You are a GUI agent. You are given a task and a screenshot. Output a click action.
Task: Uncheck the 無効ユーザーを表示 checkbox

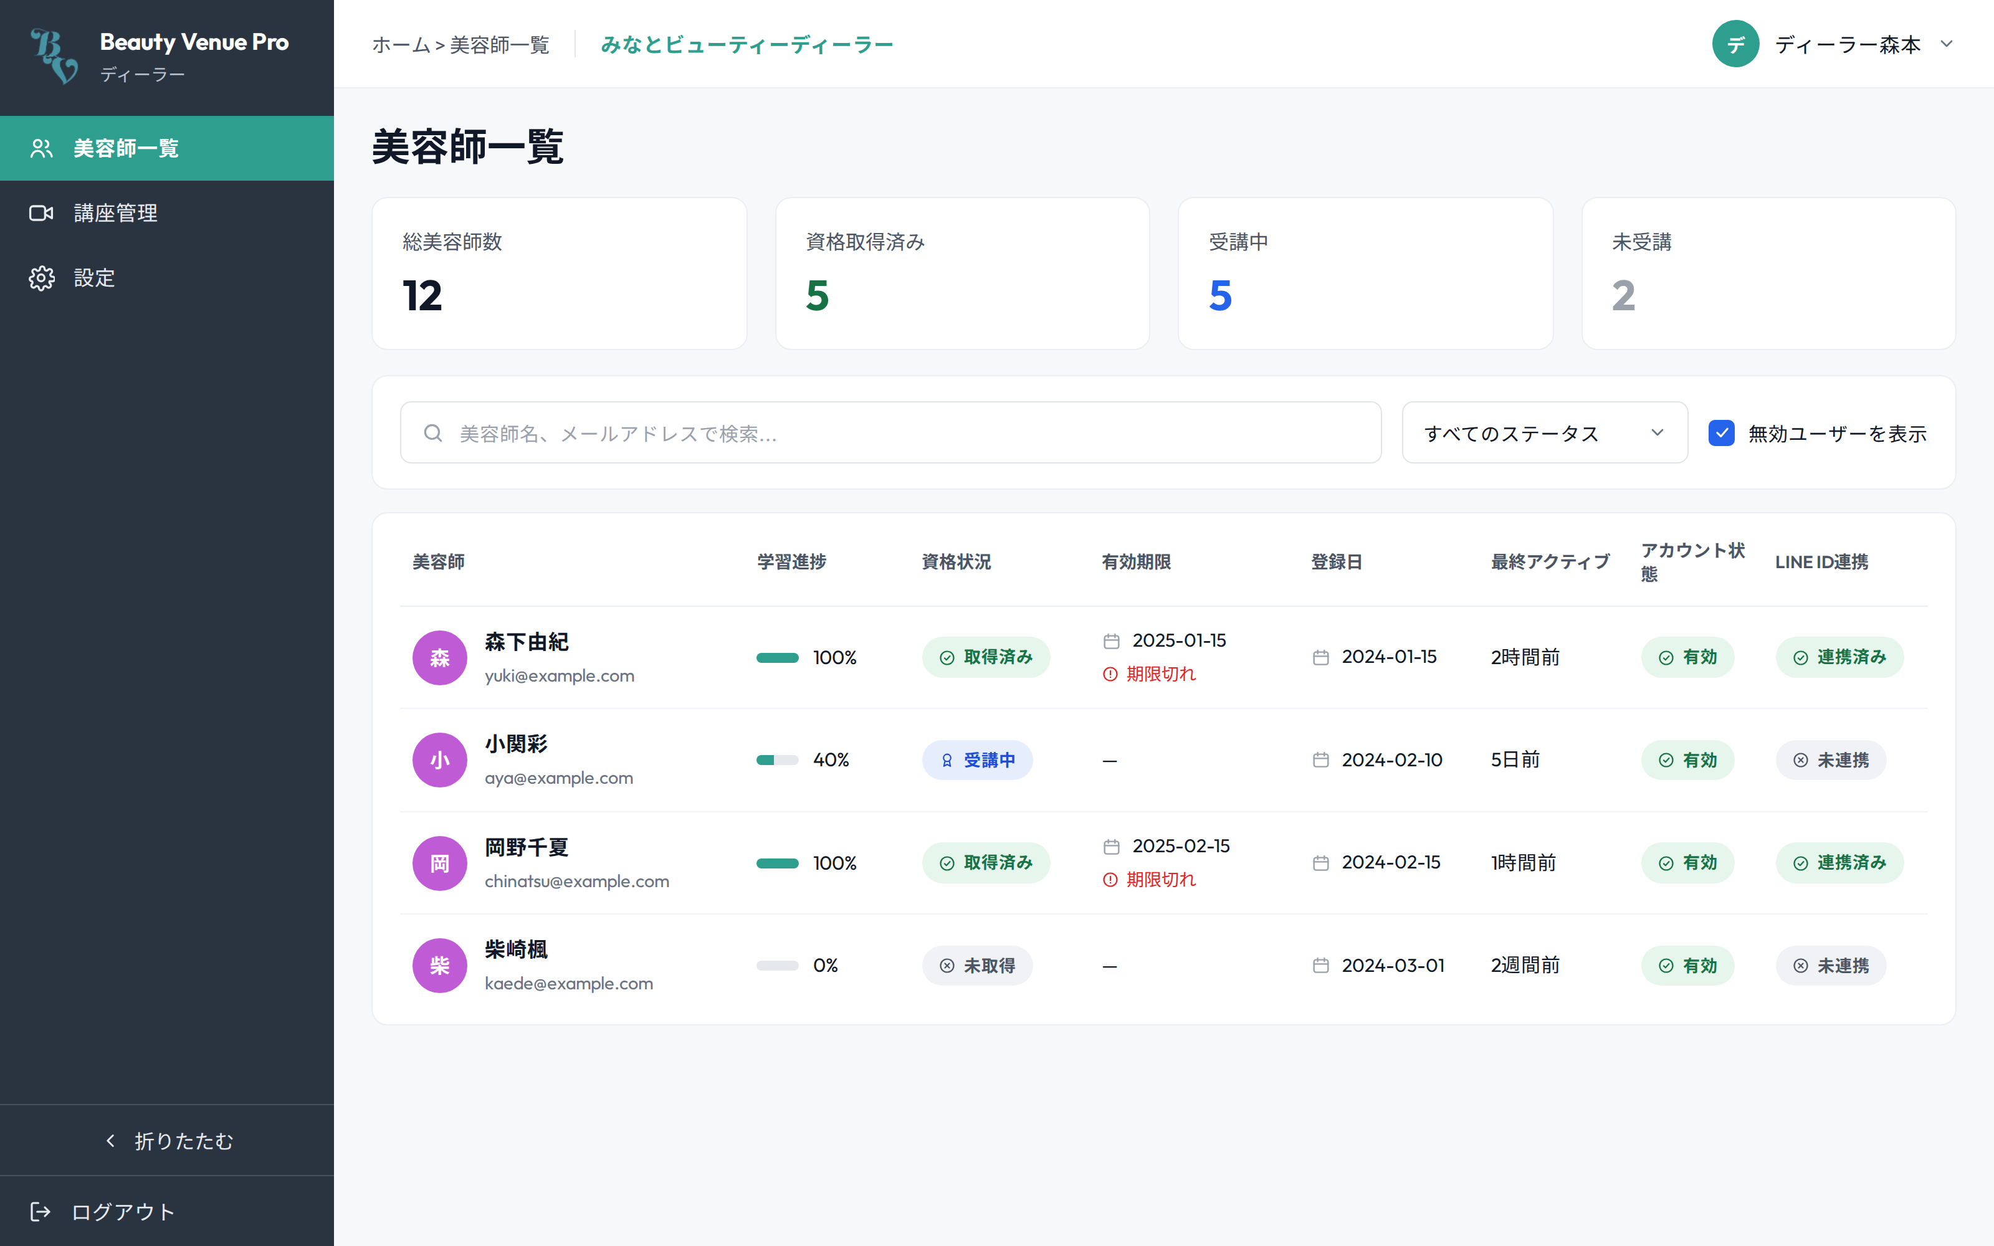click(1721, 434)
